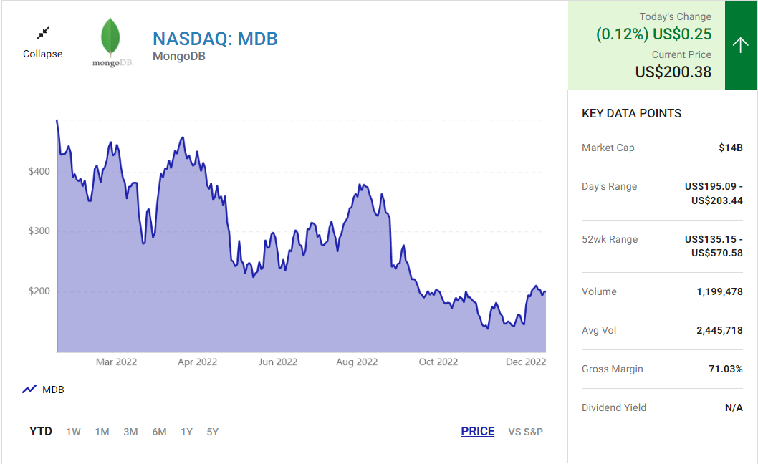Toggle chart to PRICE mode

coord(477,432)
